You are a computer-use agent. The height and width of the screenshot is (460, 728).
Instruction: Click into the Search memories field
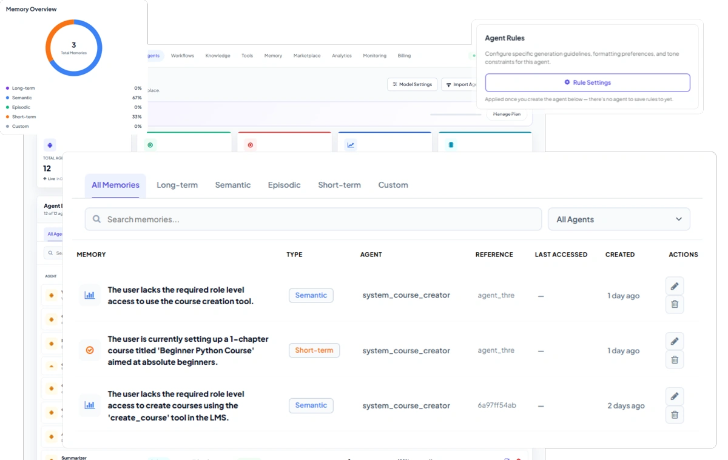point(313,219)
